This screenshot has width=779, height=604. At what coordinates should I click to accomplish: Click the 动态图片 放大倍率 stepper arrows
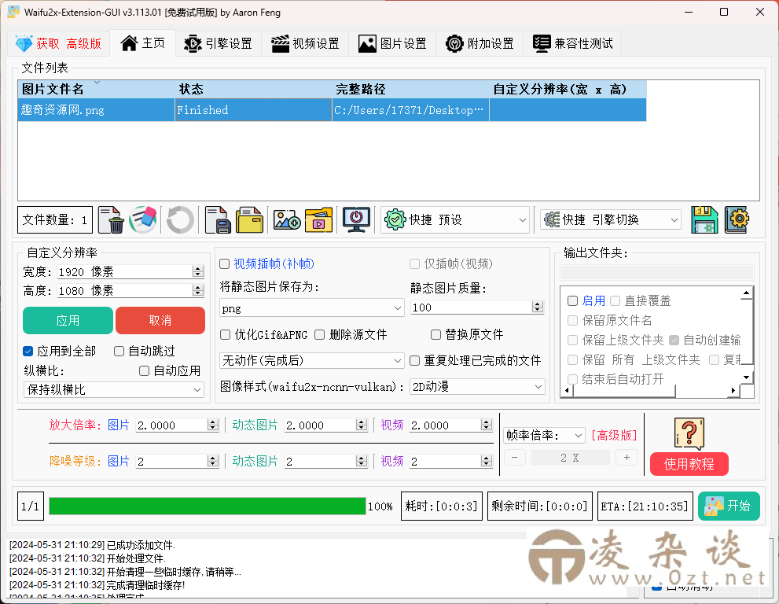pyautogui.click(x=362, y=425)
